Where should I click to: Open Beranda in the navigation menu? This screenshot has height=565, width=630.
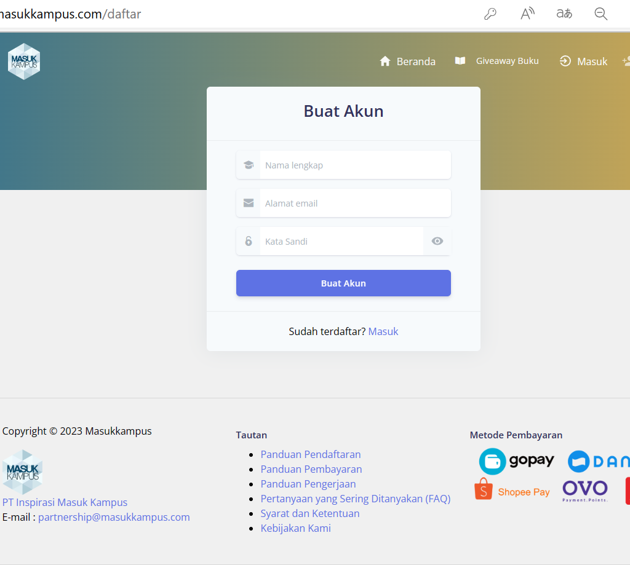(x=407, y=61)
